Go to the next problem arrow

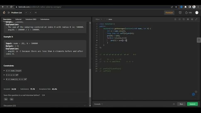30,13
